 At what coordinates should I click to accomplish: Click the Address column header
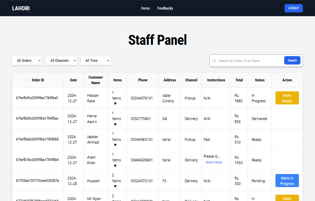point(169,80)
